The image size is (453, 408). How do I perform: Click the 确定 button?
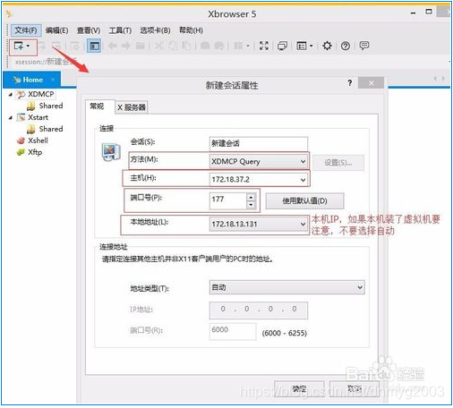(x=299, y=389)
